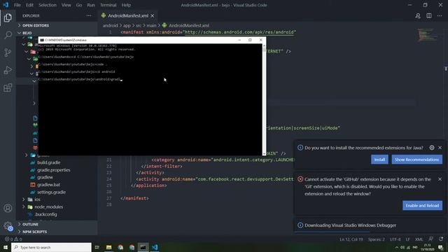Open the Manage gear in activity bar
The width and height of the screenshot is (448, 252).
point(8,225)
